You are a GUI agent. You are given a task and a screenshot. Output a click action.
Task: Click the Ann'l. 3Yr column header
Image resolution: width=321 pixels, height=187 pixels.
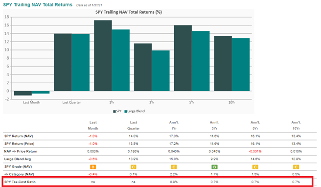point(214,125)
